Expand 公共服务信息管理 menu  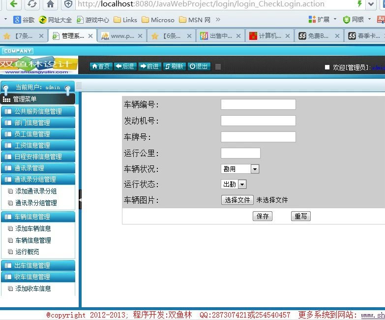[38, 111]
